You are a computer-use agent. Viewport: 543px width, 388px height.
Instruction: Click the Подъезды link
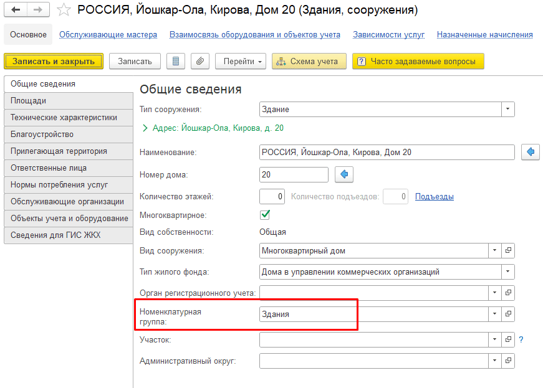pyautogui.click(x=435, y=196)
